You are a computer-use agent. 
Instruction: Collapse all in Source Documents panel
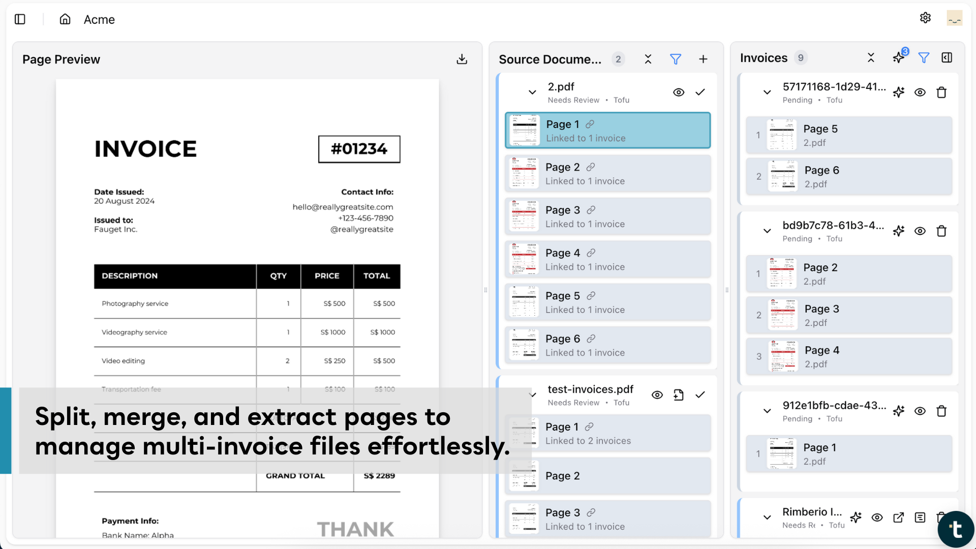pos(648,59)
